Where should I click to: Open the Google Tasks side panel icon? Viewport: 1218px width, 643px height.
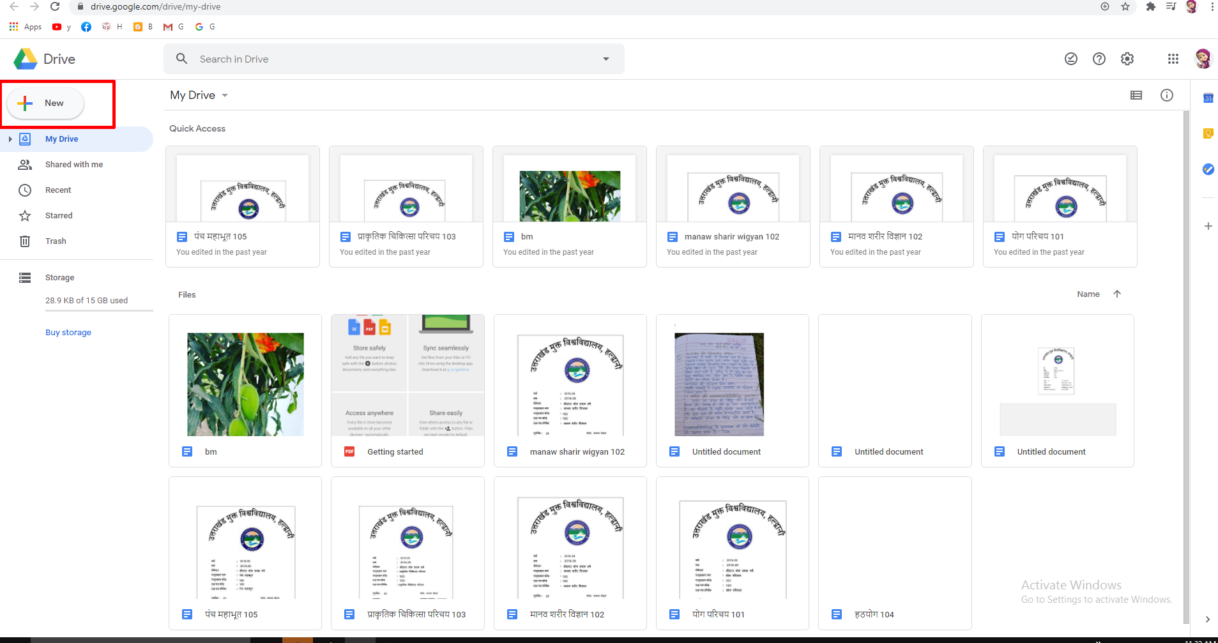click(x=1208, y=169)
